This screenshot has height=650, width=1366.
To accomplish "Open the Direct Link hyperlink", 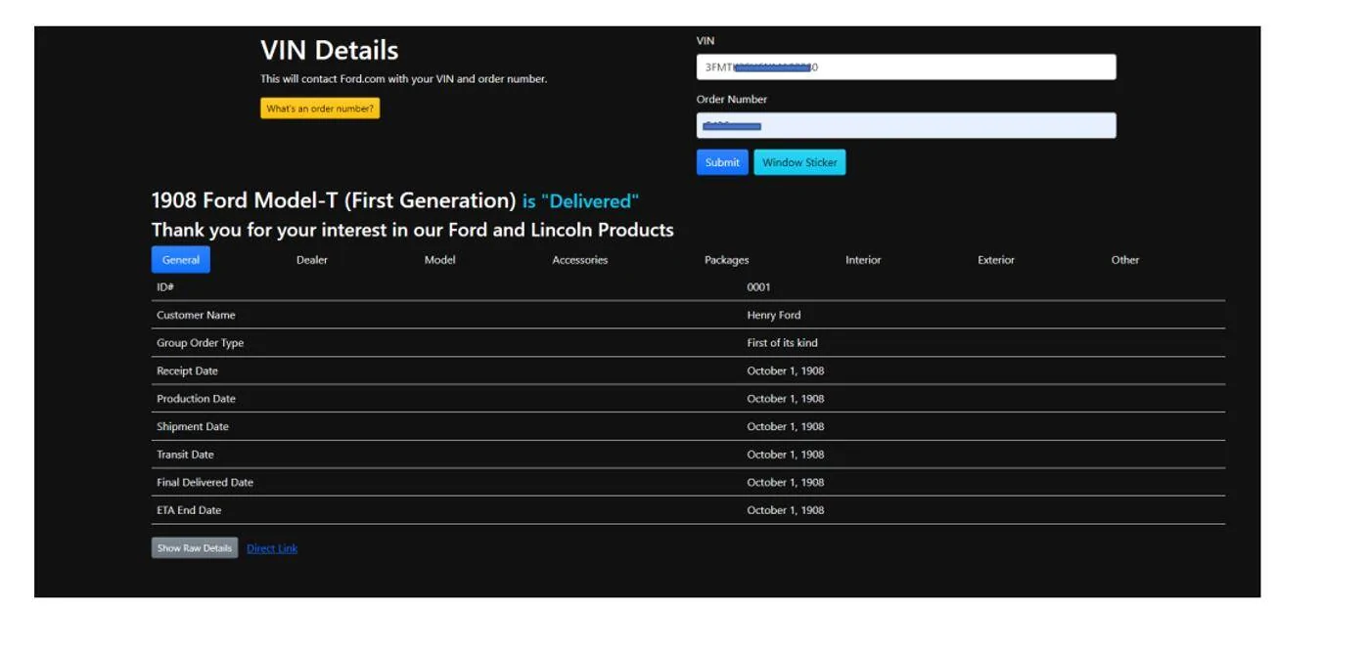I will pos(272,548).
